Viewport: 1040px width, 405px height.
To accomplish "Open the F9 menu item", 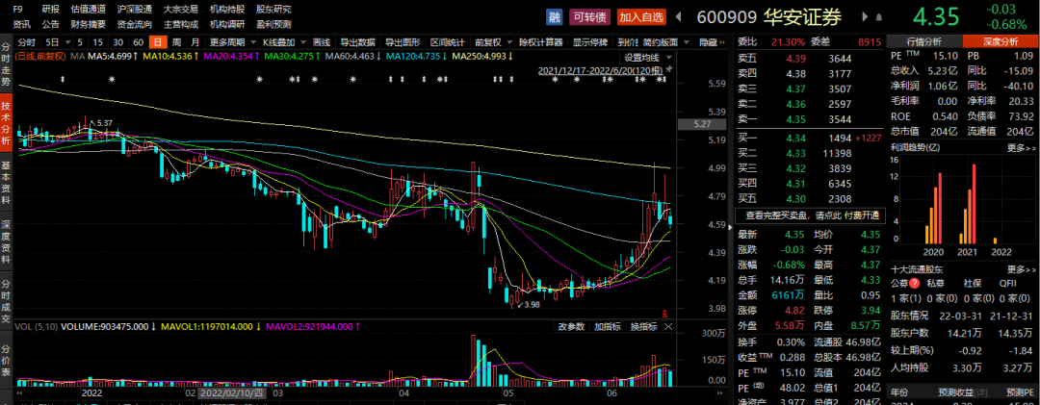I will point(18,10).
